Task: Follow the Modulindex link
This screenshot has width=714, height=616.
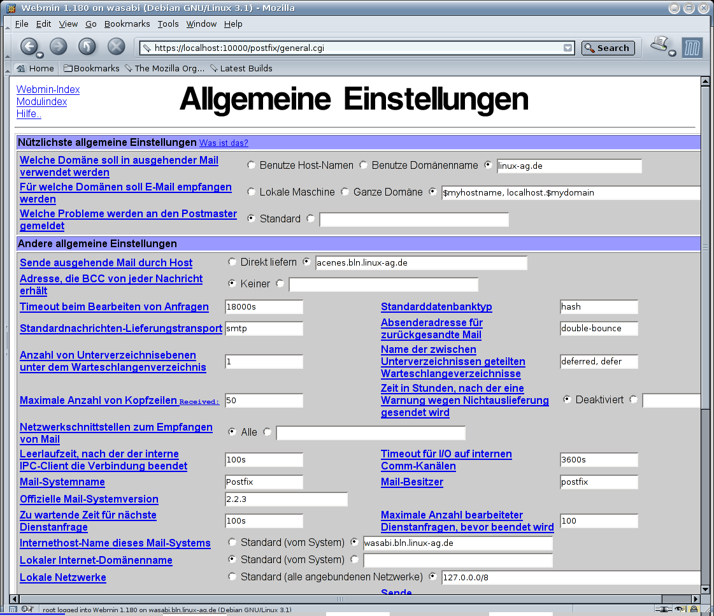Action: click(41, 102)
